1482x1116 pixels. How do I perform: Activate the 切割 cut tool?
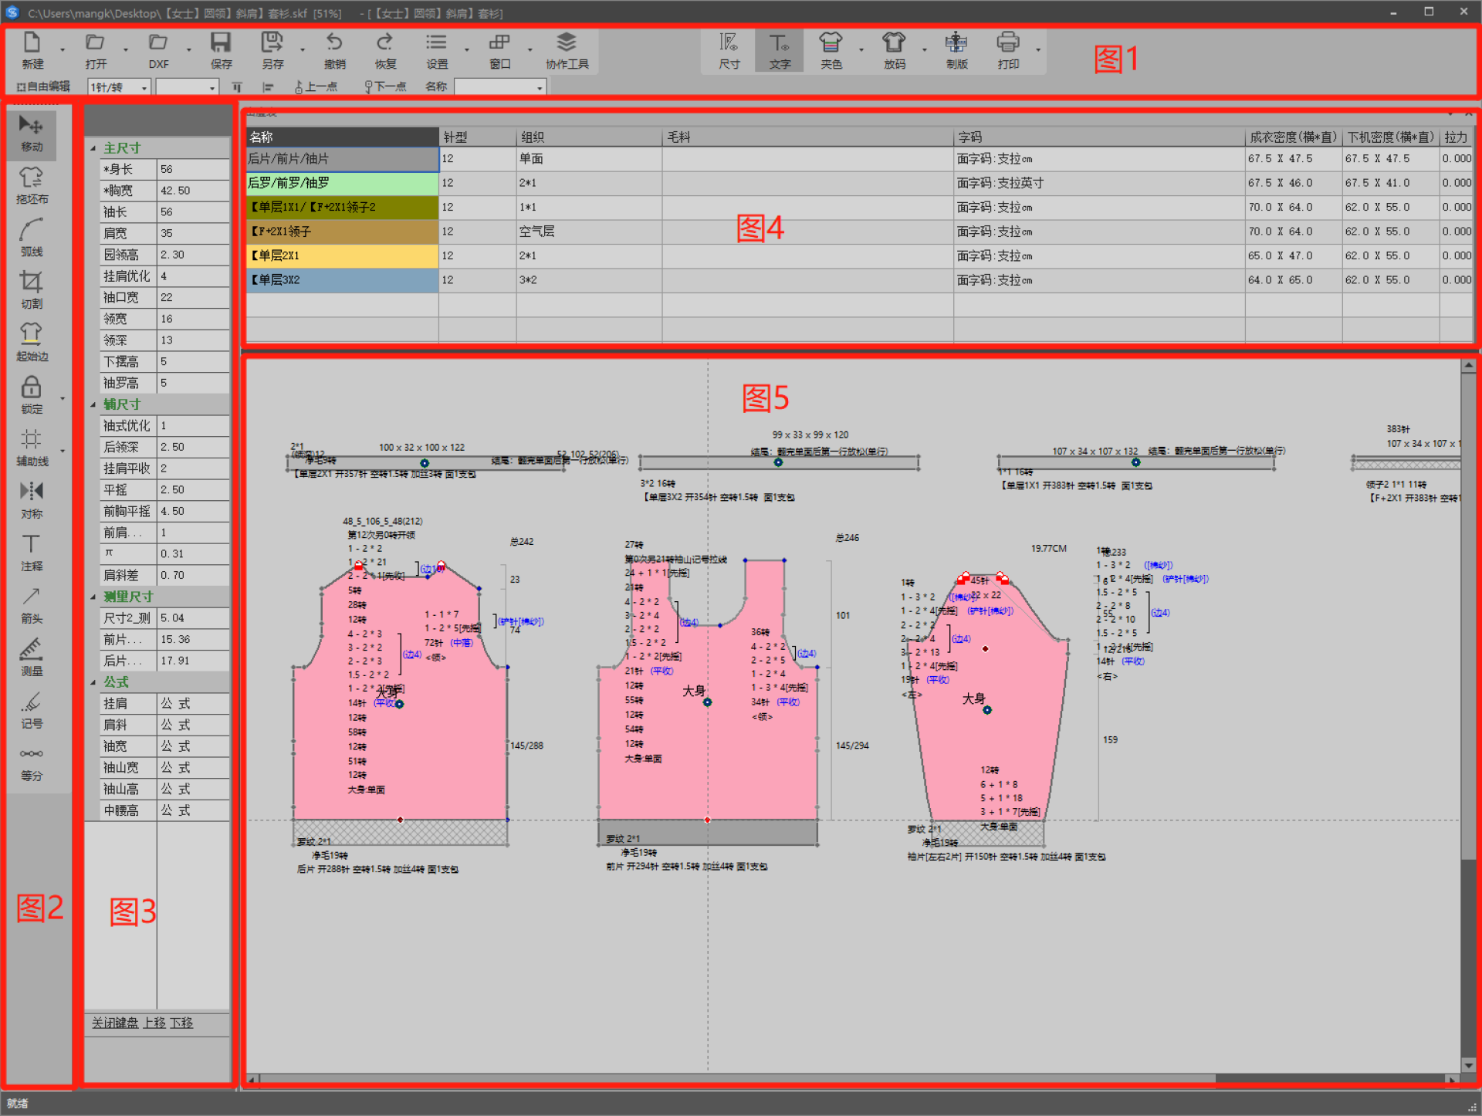point(32,290)
